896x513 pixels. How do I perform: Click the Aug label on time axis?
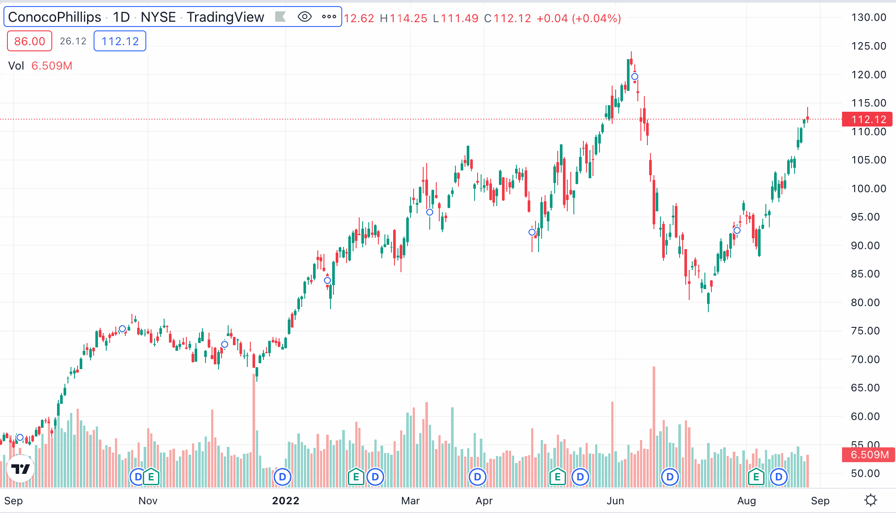coord(747,501)
